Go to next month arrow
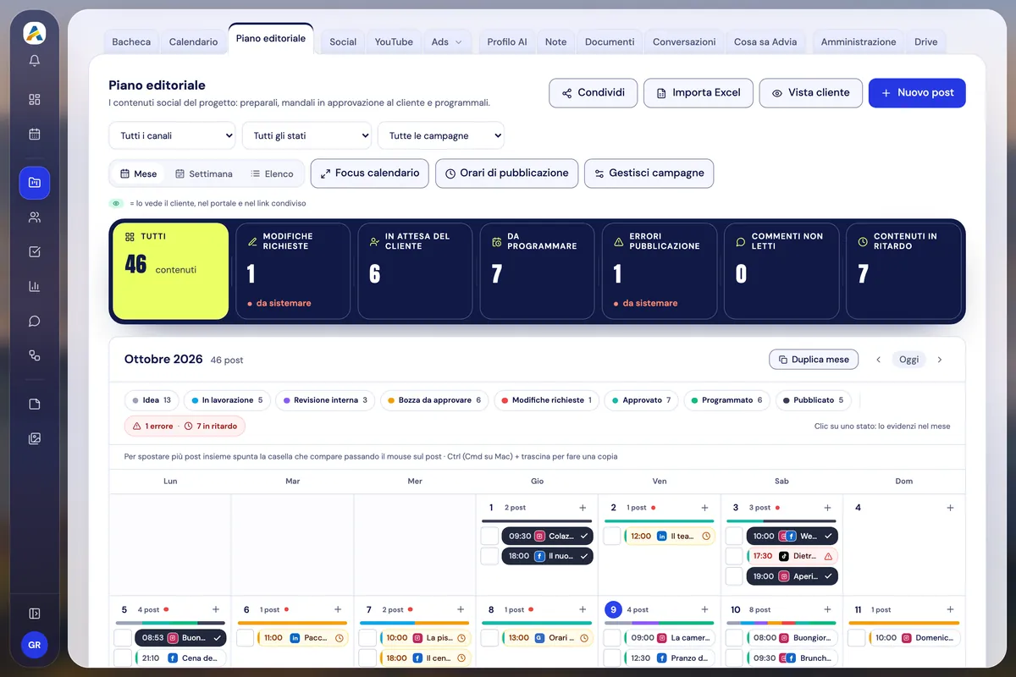The width and height of the screenshot is (1016, 677). click(939, 360)
